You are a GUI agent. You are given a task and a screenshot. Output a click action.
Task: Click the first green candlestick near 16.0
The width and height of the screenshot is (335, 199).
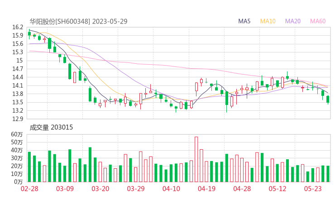point(29,34)
